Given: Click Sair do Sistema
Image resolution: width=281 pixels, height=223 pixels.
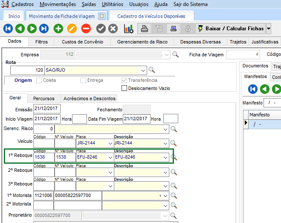Looking at the screenshot, I should (x=191, y=4).
